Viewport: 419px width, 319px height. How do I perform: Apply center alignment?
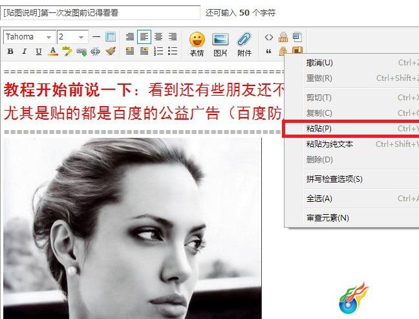(158, 37)
